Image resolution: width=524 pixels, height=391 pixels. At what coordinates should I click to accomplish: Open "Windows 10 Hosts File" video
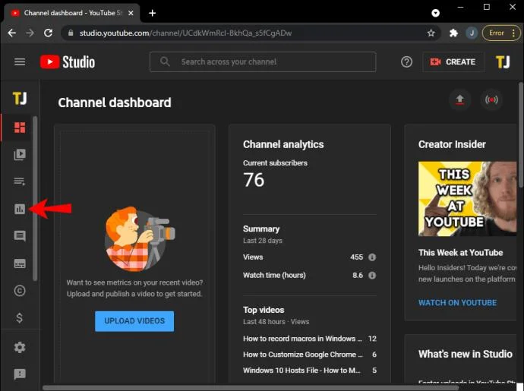tap(301, 371)
